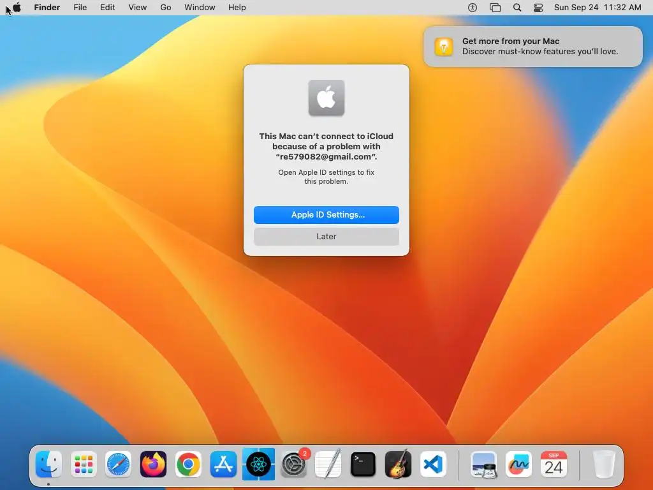Open App Store from the Dock

pos(223,464)
